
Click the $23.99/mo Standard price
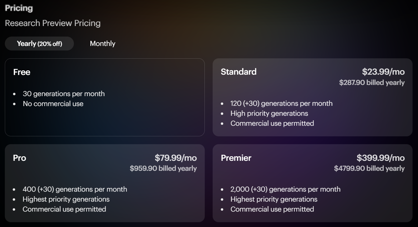point(383,72)
